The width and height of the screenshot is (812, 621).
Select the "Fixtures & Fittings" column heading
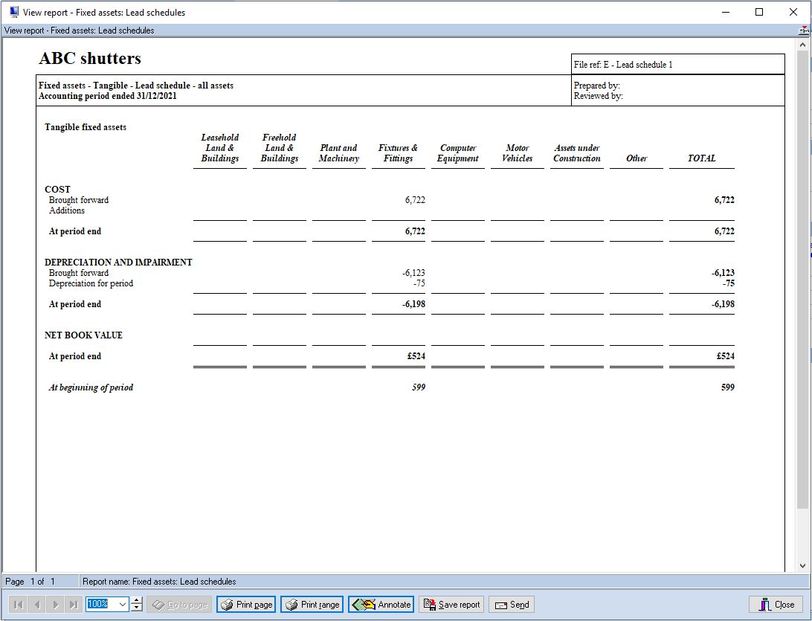(399, 153)
